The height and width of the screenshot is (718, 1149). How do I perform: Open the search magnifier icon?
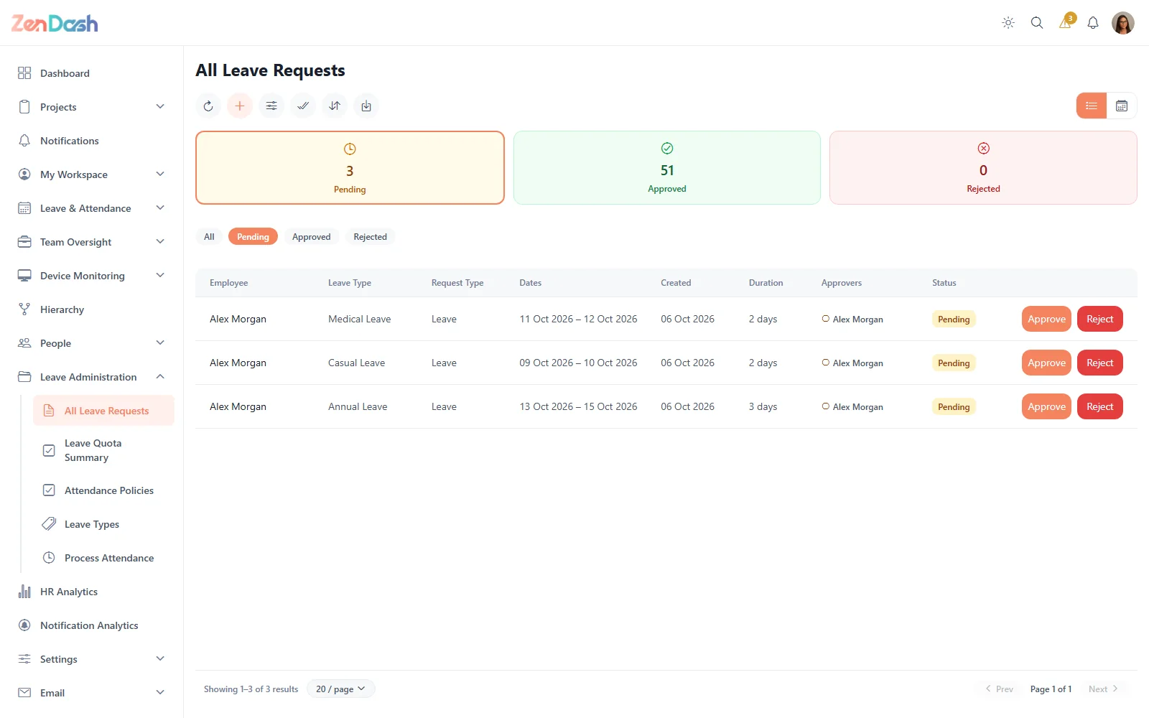point(1037,23)
